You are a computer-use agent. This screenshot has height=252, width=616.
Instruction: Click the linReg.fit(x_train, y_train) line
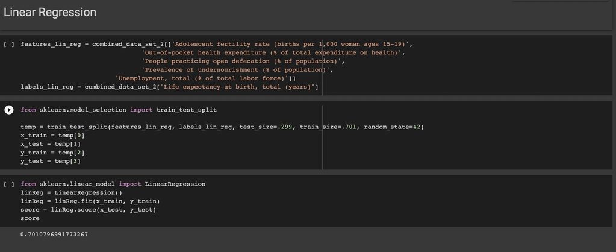pyautogui.click(x=90, y=201)
